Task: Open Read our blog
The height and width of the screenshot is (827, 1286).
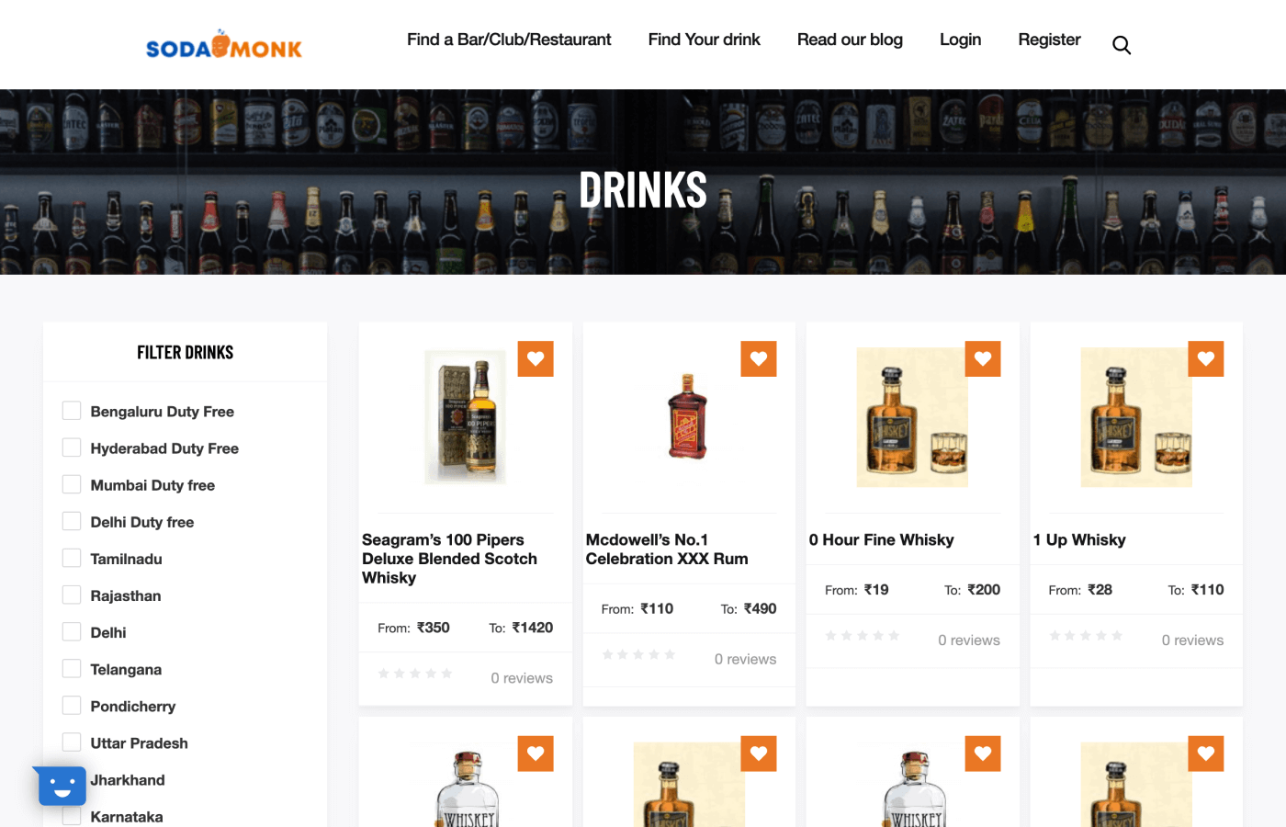Action: coord(850,40)
